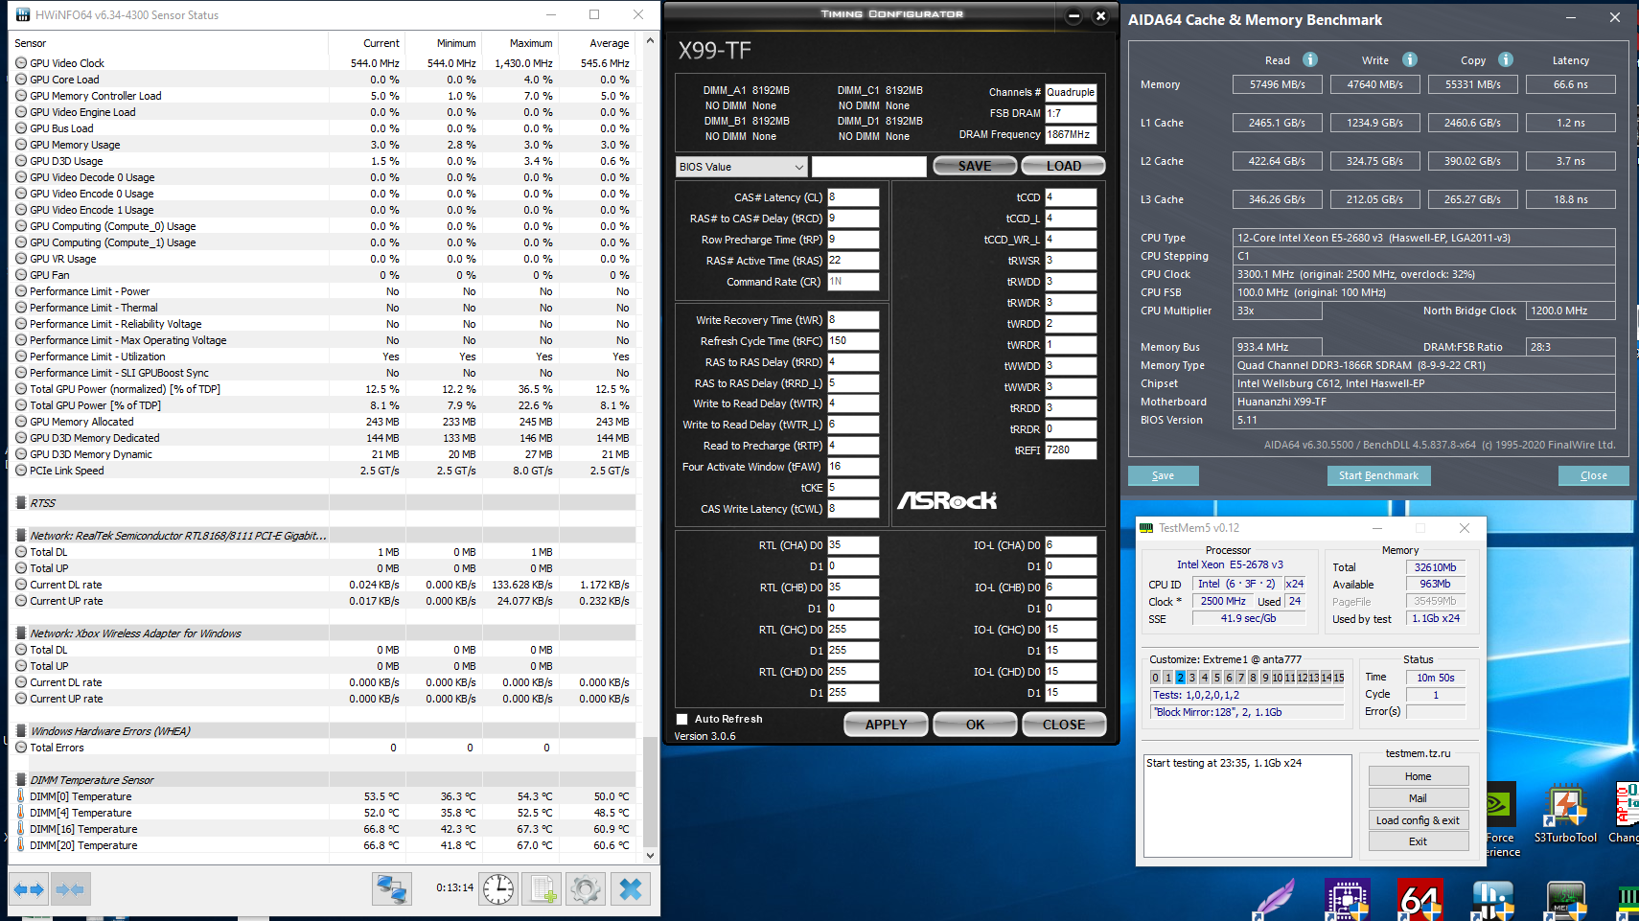Click the info icon next to Copy in AIDA64
Screen dimensions: 1639x921
point(1506,59)
